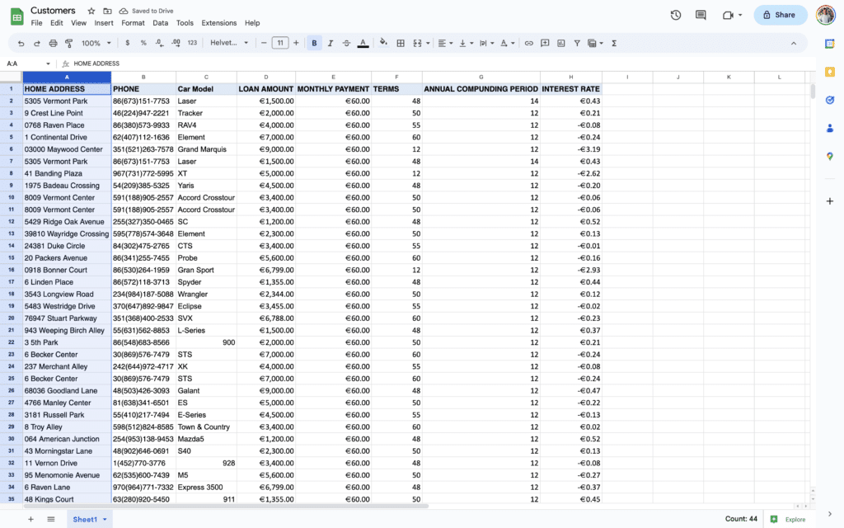Viewport: 844px width, 528px height.
Task: Insert a link using the link icon
Action: (528, 42)
